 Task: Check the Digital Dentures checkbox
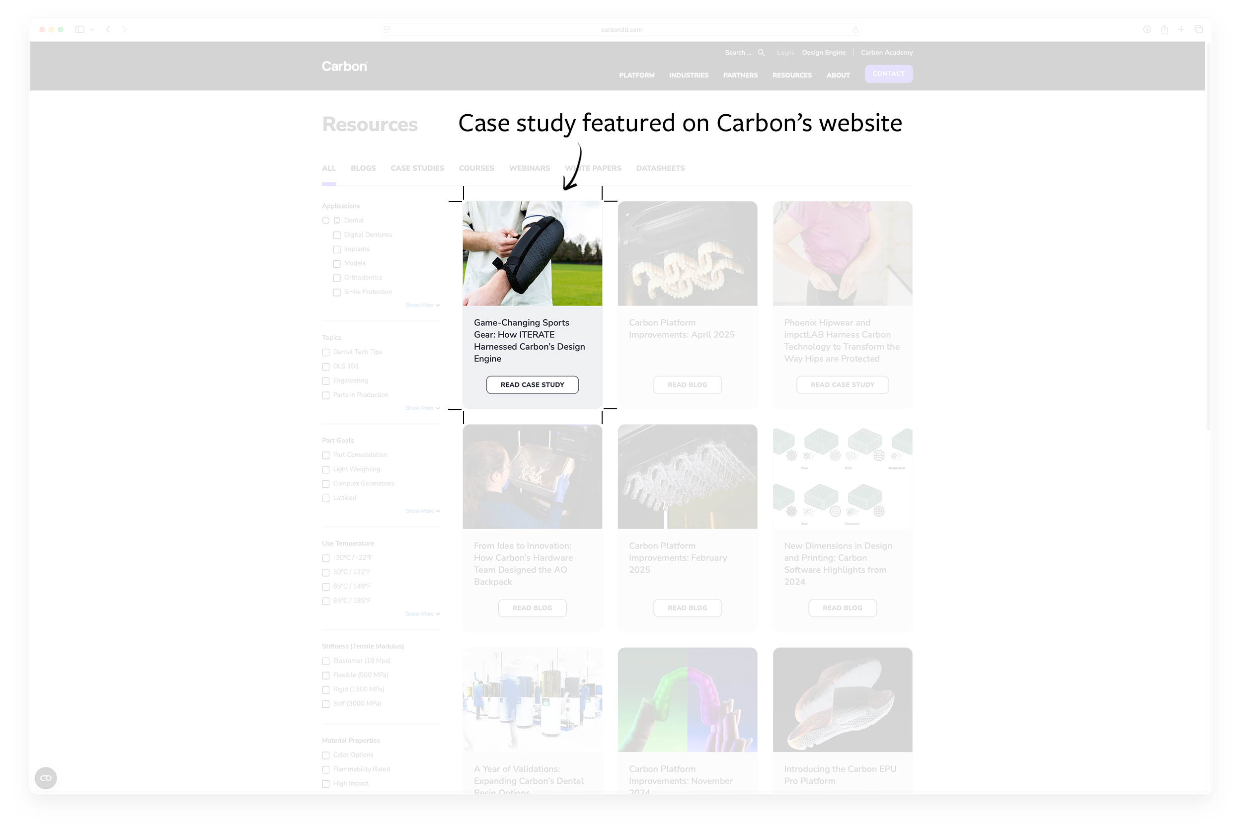click(337, 235)
